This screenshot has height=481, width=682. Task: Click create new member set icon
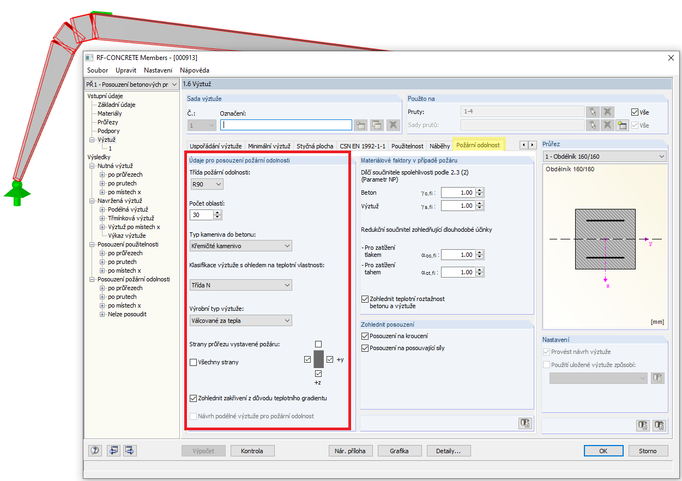pyautogui.click(x=622, y=125)
